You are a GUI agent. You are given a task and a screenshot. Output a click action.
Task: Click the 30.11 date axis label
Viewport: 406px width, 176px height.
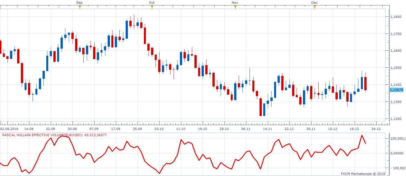coord(311,129)
